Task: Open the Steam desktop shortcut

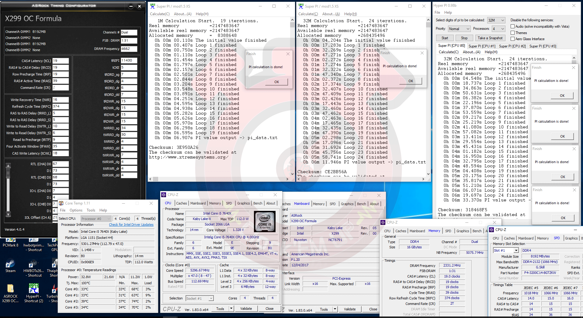Action: tap(10, 264)
